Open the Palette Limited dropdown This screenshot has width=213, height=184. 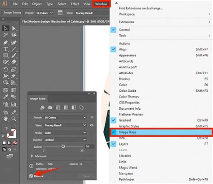(x=65, y=139)
